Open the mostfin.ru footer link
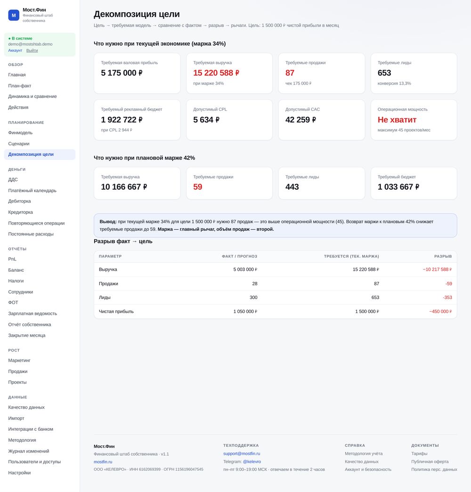 103,462
